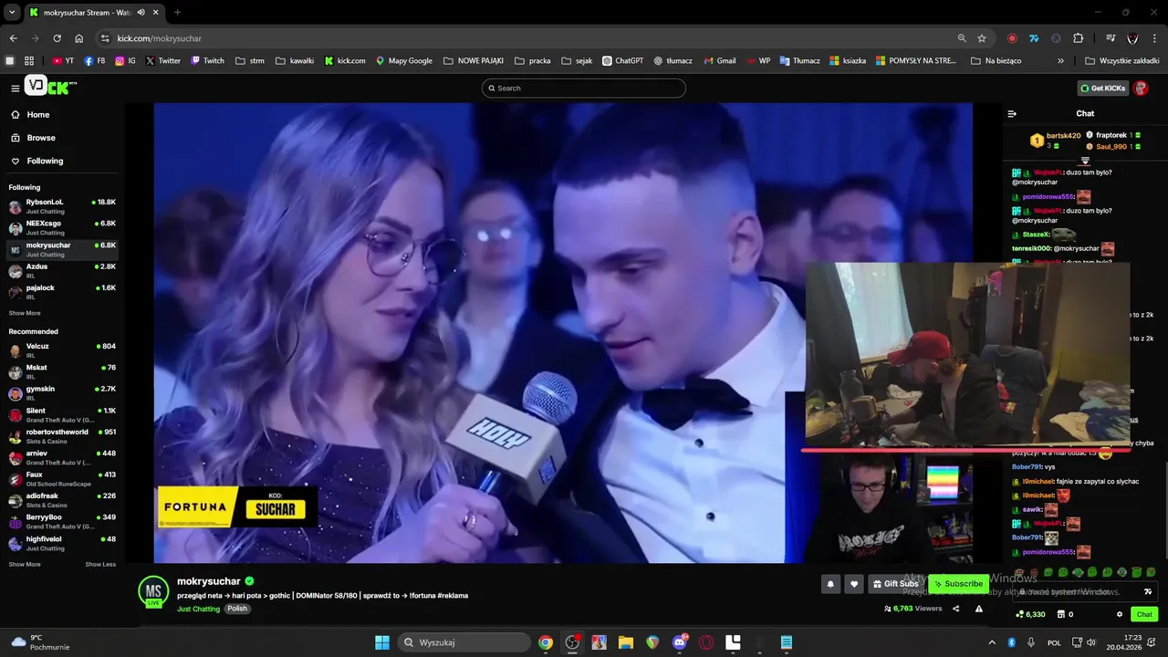The width and height of the screenshot is (1168, 657).
Task: Open a new browser tab
Action: click(177, 13)
